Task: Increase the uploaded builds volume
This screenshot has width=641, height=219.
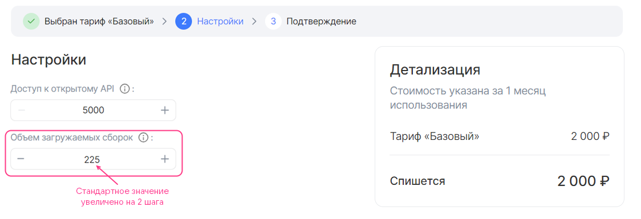Action: point(165,159)
